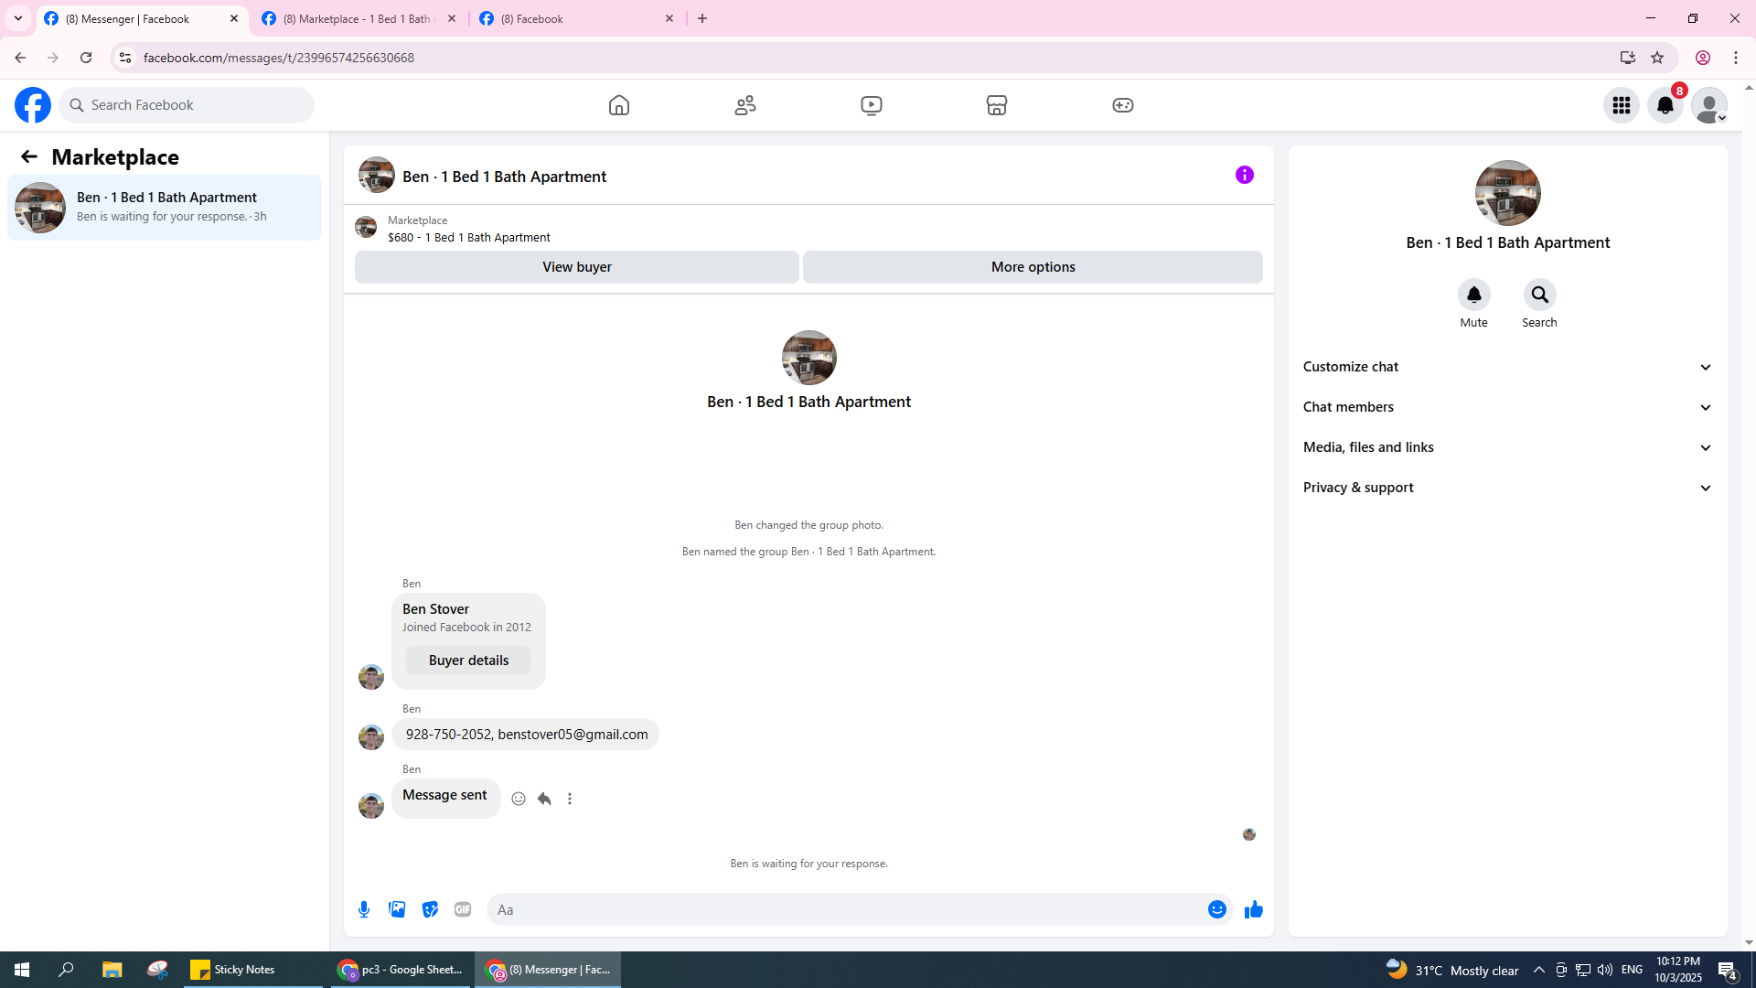Open the Friends icon in top navigation

745,105
